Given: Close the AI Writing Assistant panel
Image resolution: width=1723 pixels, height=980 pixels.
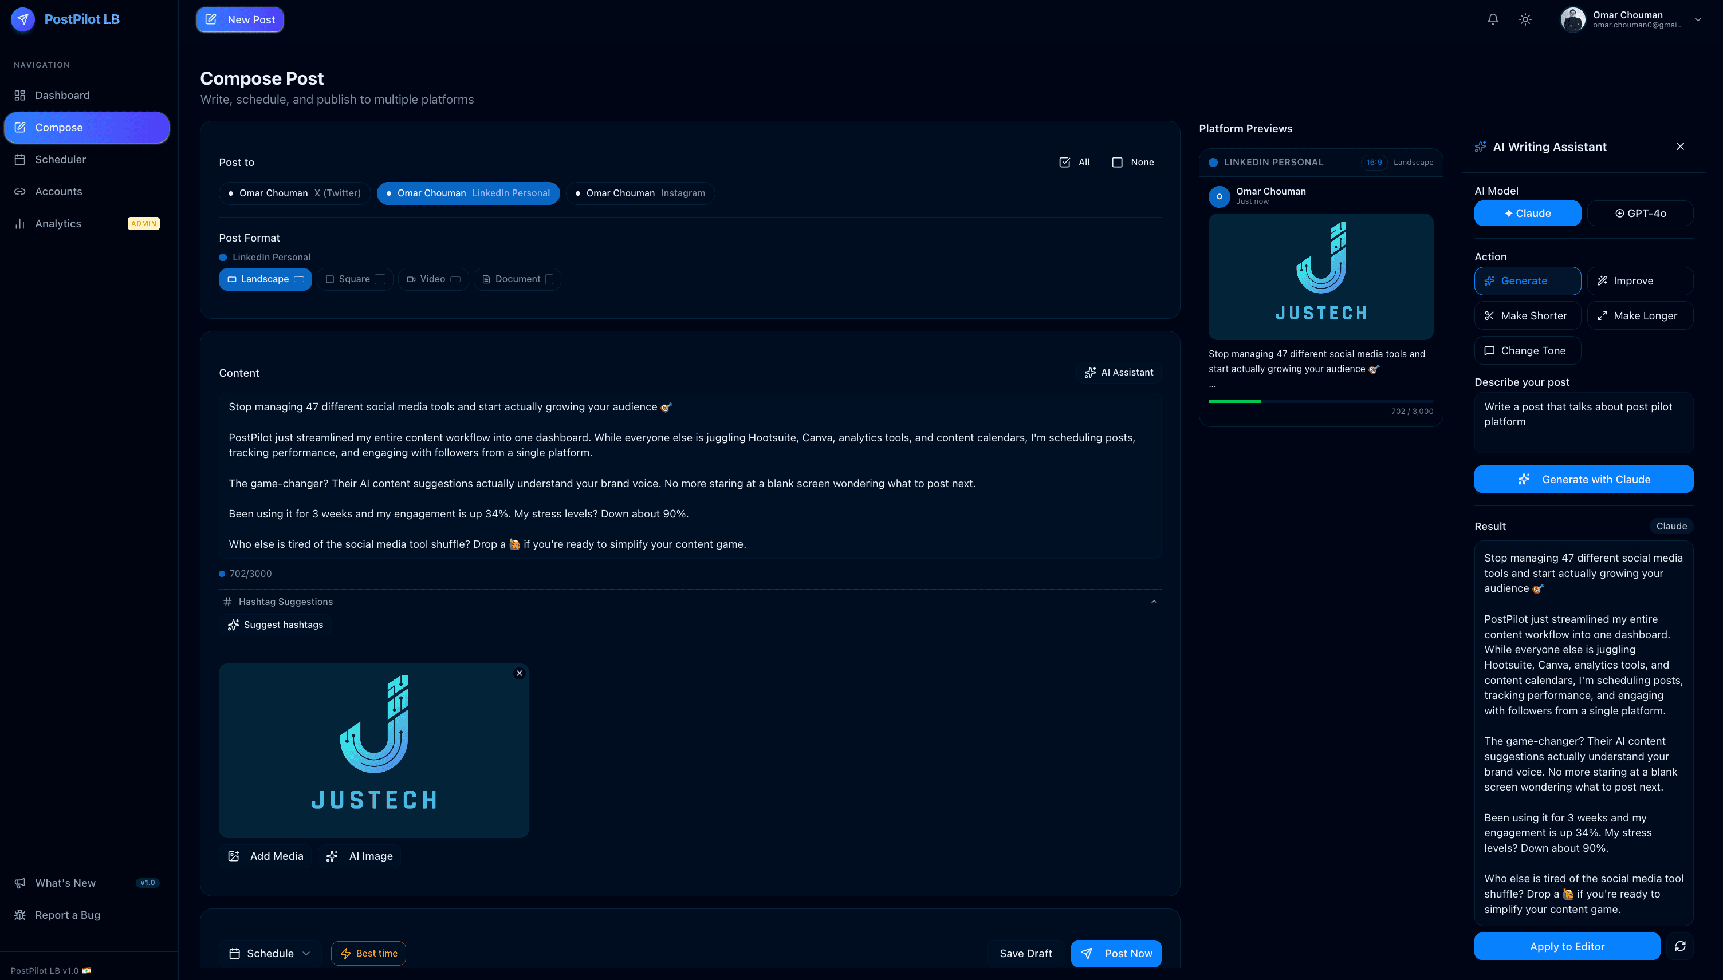Looking at the screenshot, I should [1680, 147].
